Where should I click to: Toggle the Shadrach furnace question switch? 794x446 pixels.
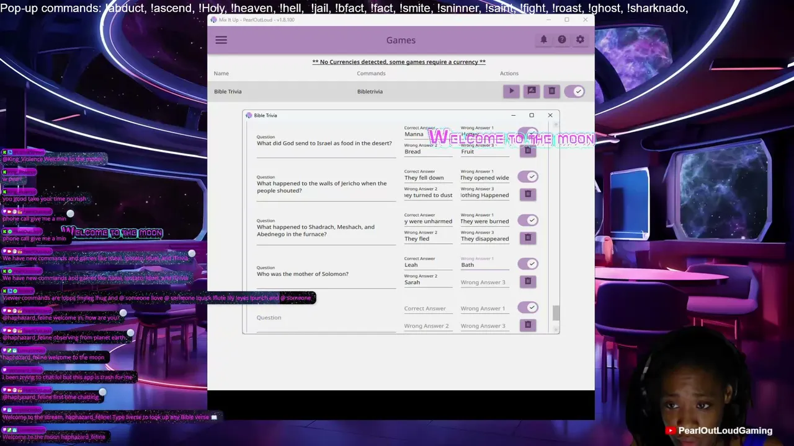click(x=528, y=221)
